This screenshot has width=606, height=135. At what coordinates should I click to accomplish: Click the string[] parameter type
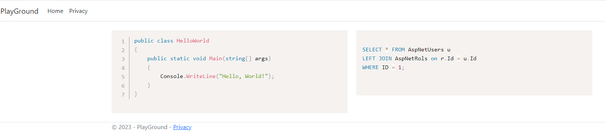click(238, 58)
